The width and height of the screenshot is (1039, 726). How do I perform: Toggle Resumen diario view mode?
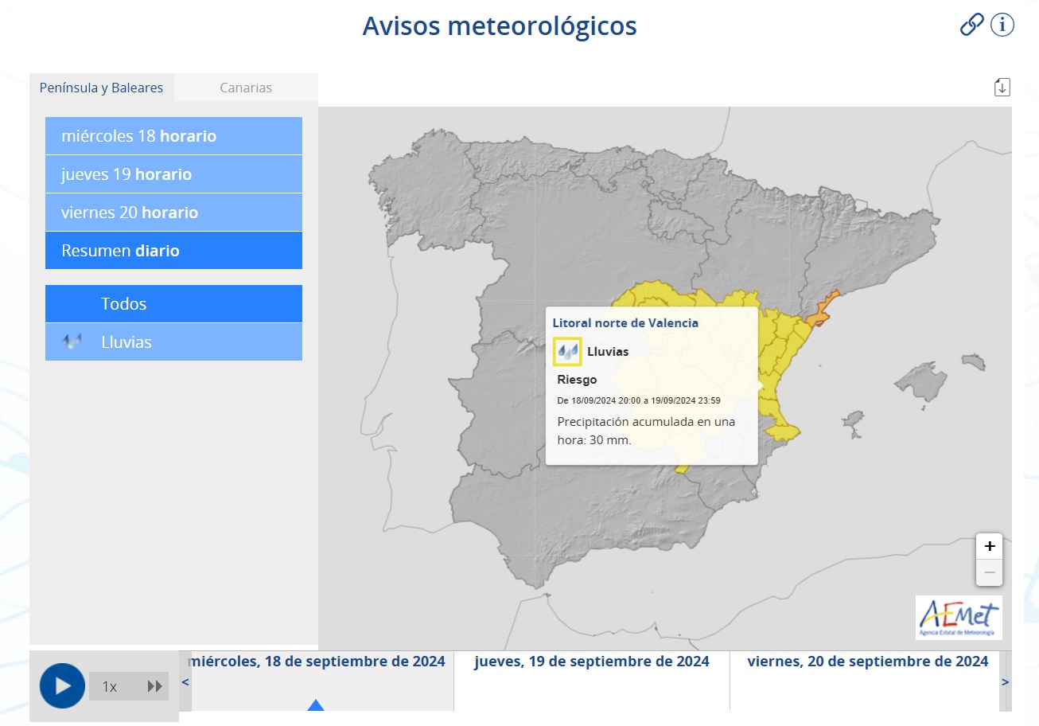(173, 250)
